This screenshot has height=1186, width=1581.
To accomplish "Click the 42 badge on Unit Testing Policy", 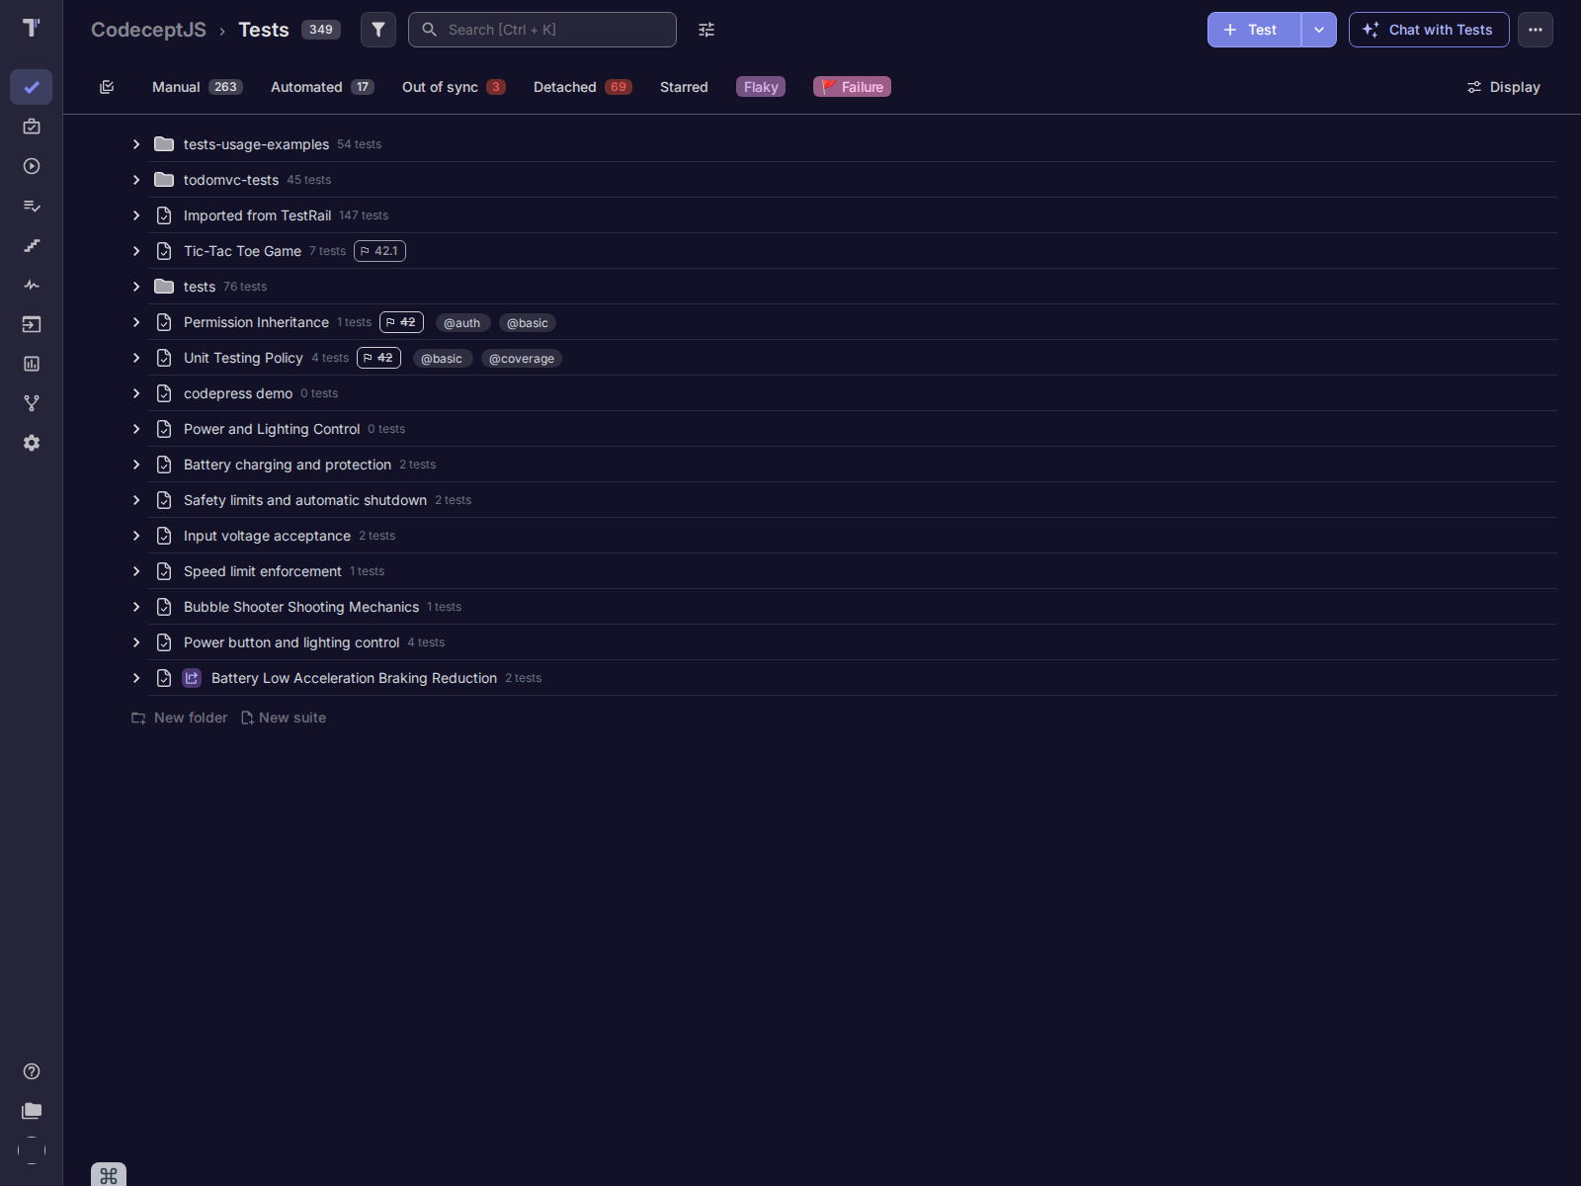I will click(378, 358).
